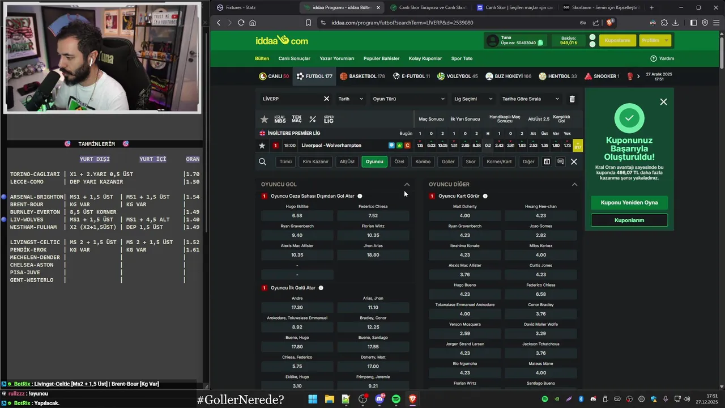Select the Korner/Kart market tab
Viewport: 725px width, 408px height.
[499, 161]
